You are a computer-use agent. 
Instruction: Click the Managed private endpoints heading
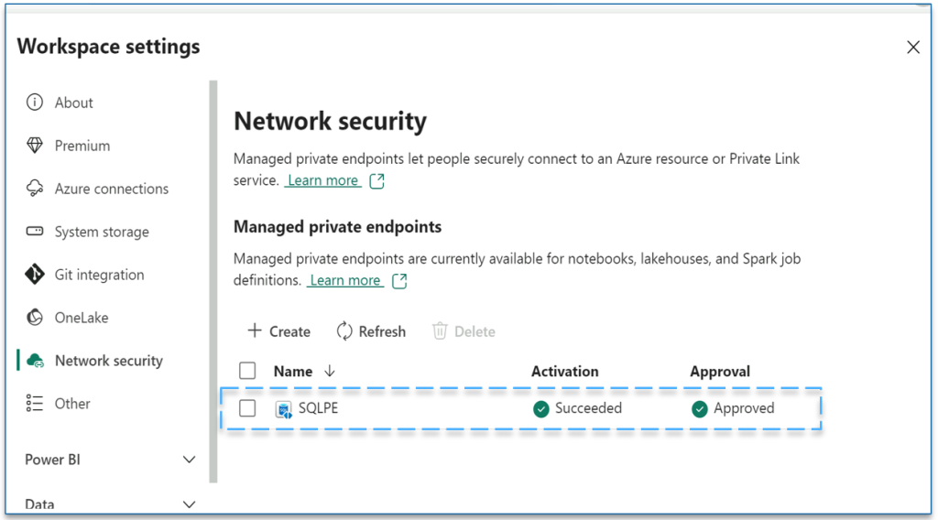pyautogui.click(x=337, y=227)
